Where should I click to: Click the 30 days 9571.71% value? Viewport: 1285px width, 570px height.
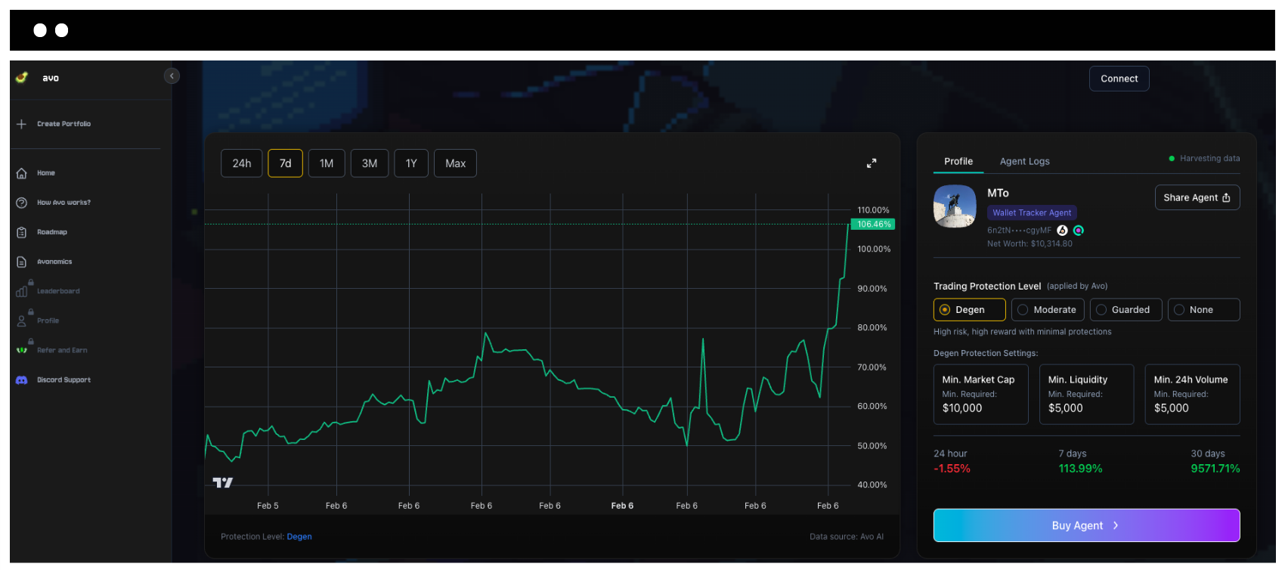coord(1215,469)
